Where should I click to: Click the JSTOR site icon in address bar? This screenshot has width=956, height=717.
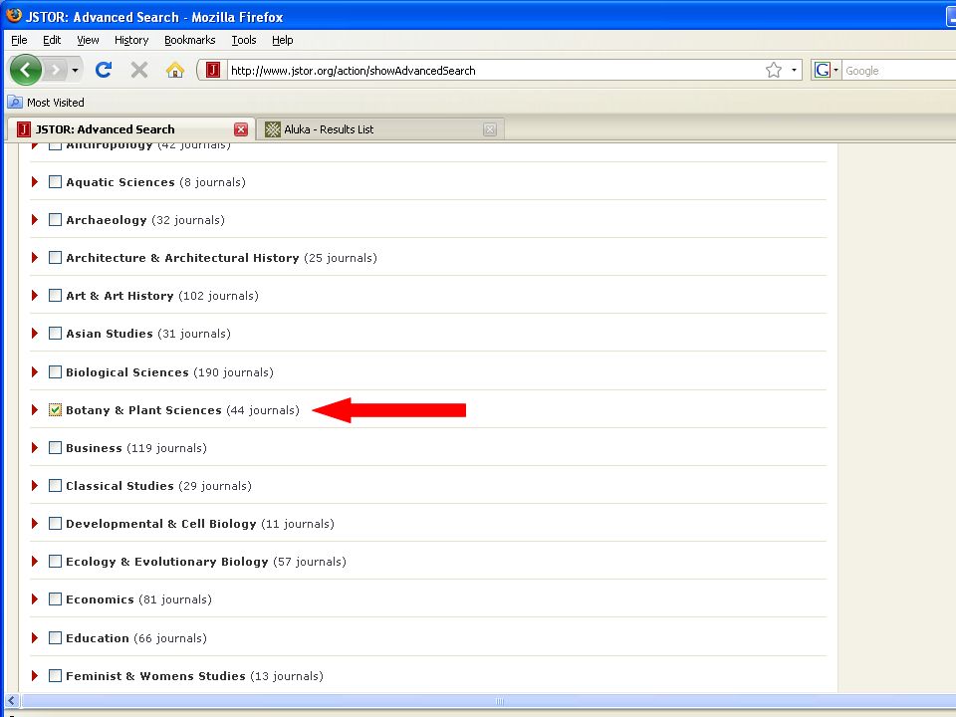[x=213, y=70]
